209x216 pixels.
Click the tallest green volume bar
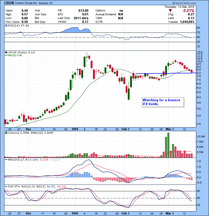168,145
